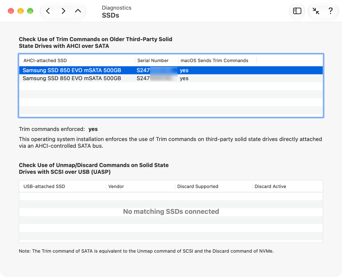Click 'Trim commands enforced:' label
This screenshot has width=342, height=277.
tap(52, 129)
